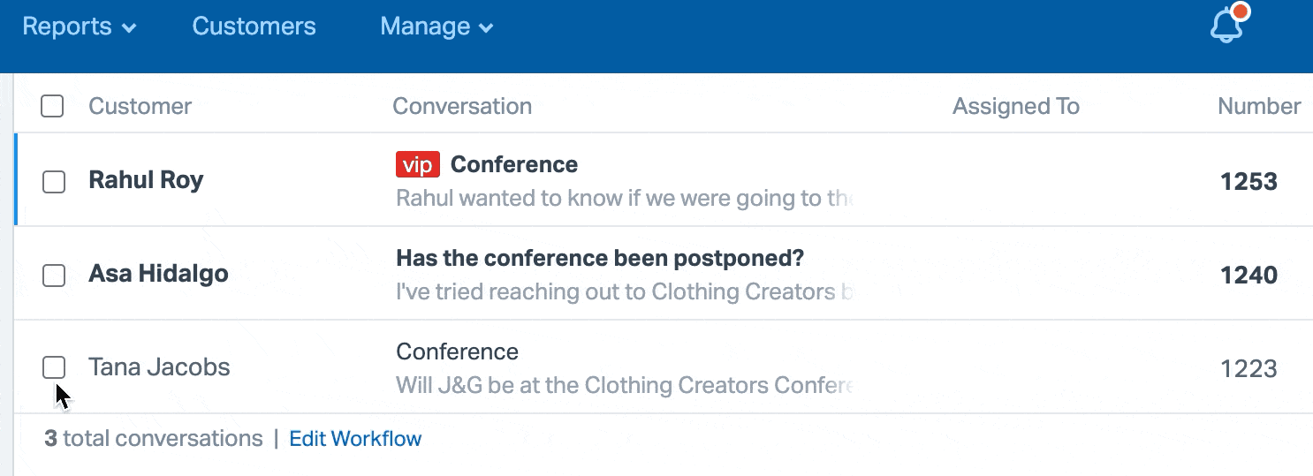Check the Rahul Roy conversation checkbox
The width and height of the screenshot is (1313, 476).
[x=54, y=182]
